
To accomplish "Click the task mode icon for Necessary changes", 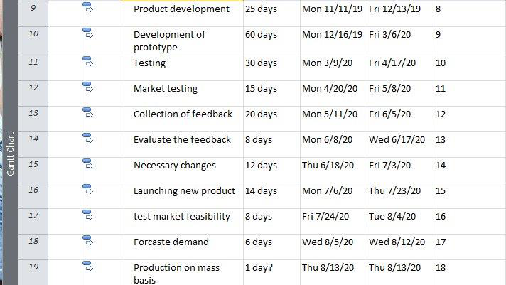I will click(x=88, y=164).
